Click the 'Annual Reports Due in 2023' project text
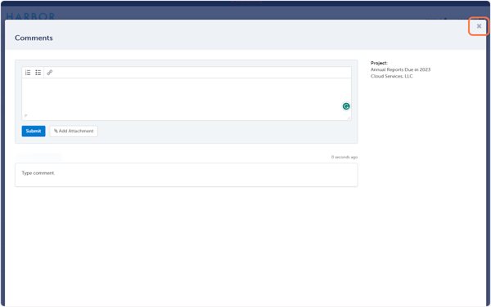The width and height of the screenshot is (491, 307). click(400, 69)
